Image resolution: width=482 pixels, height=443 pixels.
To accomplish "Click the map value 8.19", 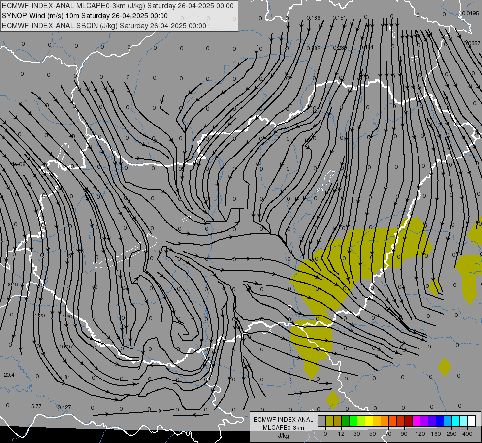I will coord(13,285).
